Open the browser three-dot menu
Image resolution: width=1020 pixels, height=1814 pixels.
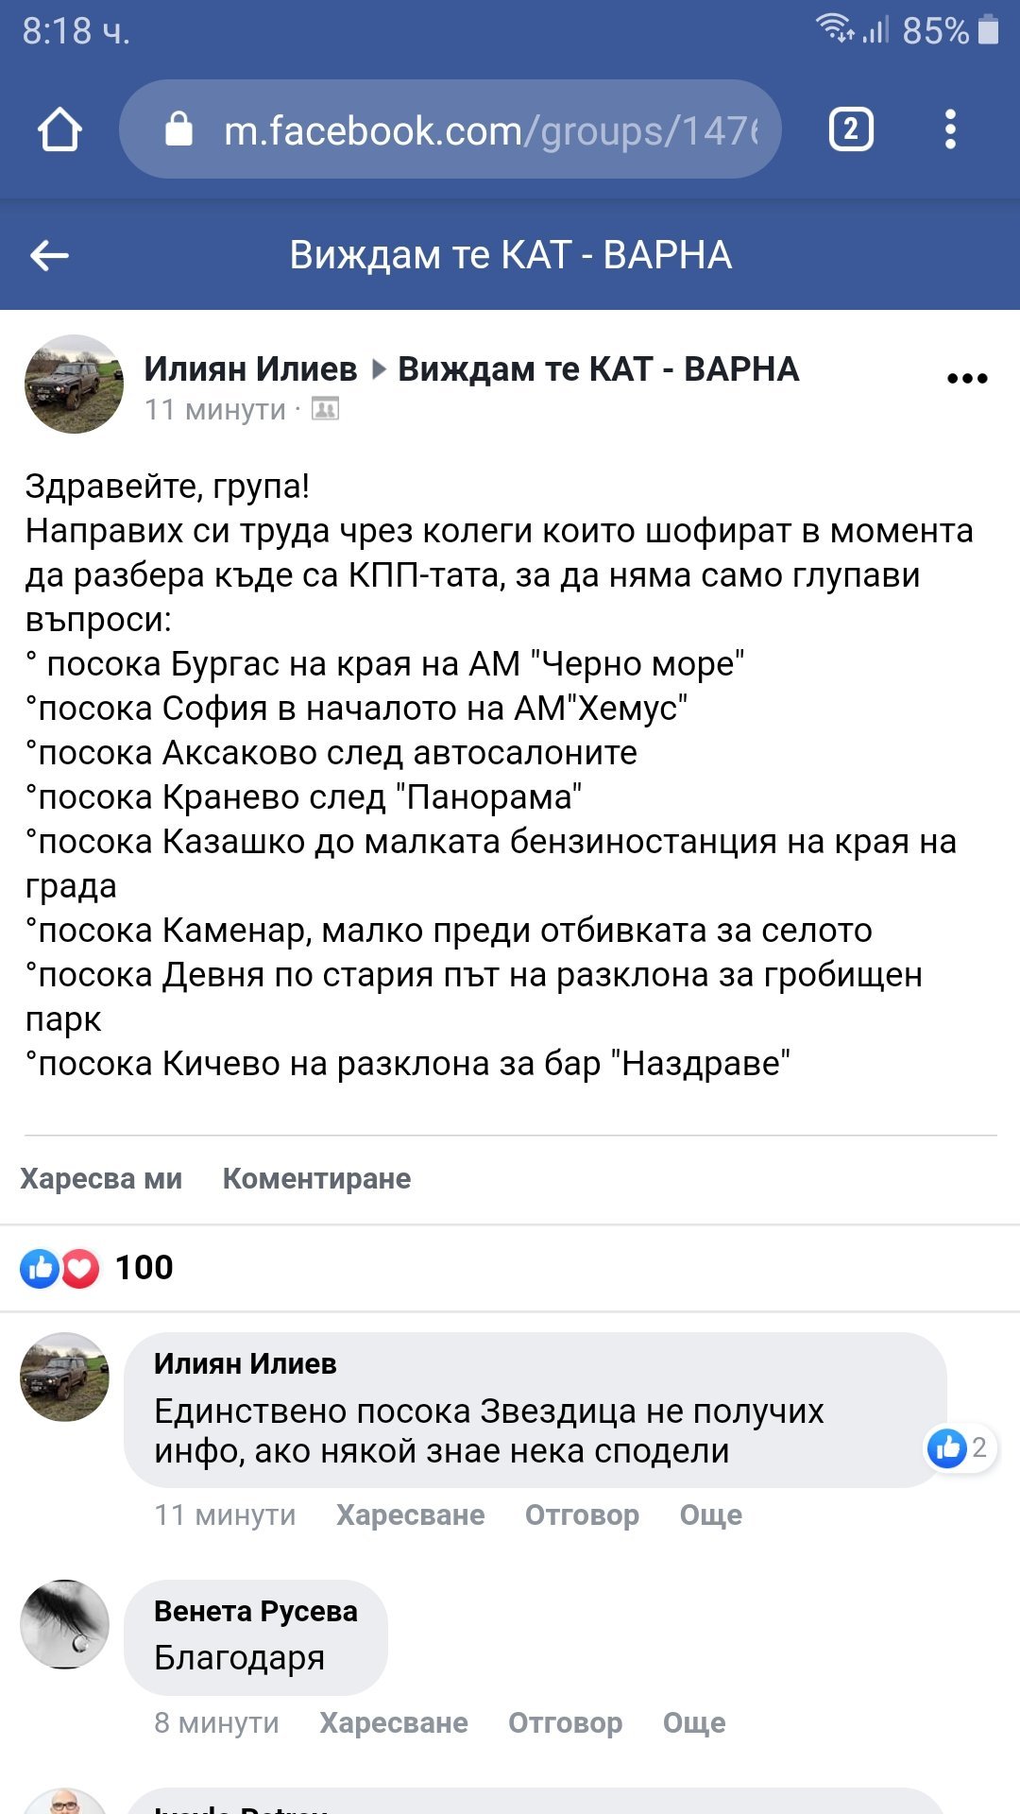950,129
